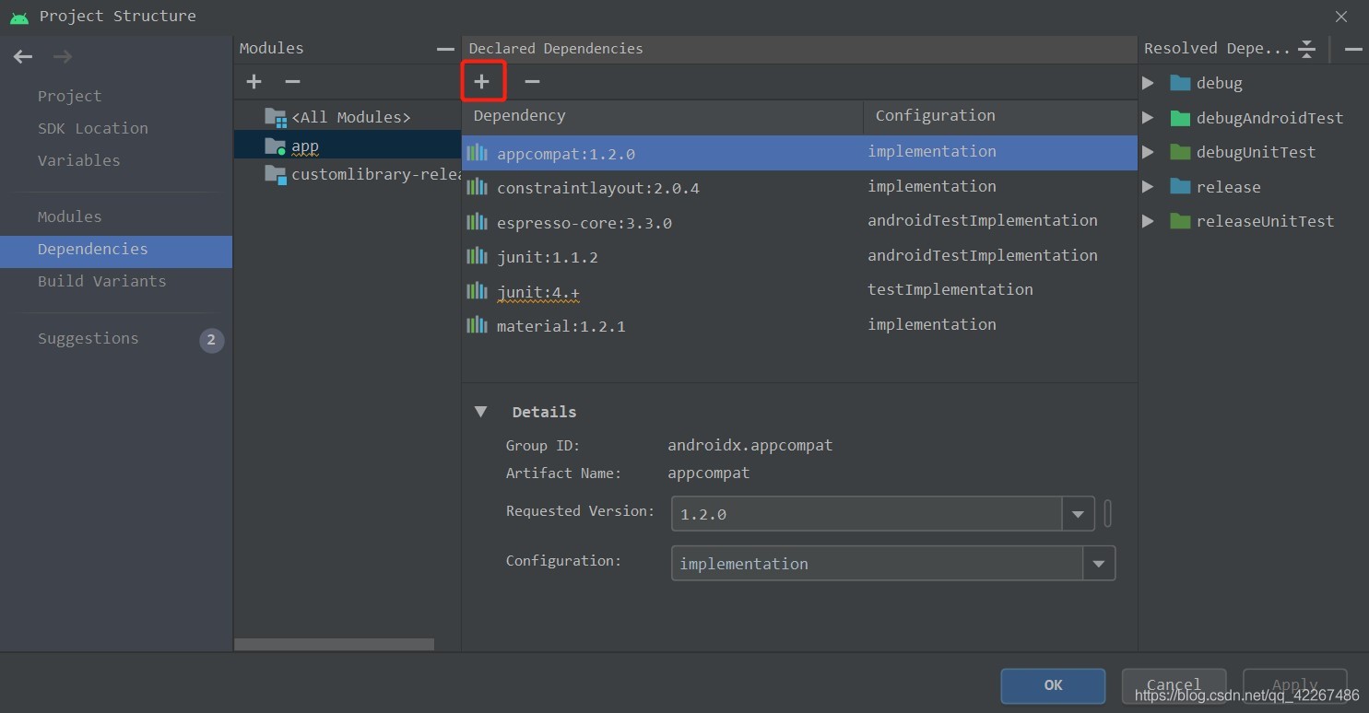Add a declared dependency

click(481, 81)
